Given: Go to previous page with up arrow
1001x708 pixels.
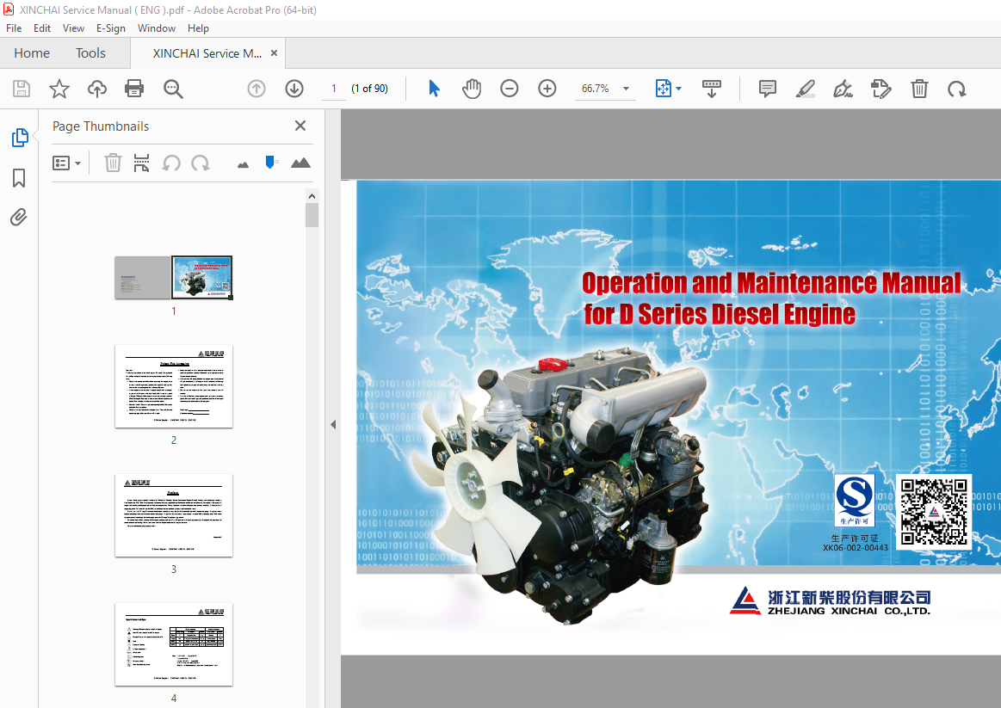Looking at the screenshot, I should (256, 89).
